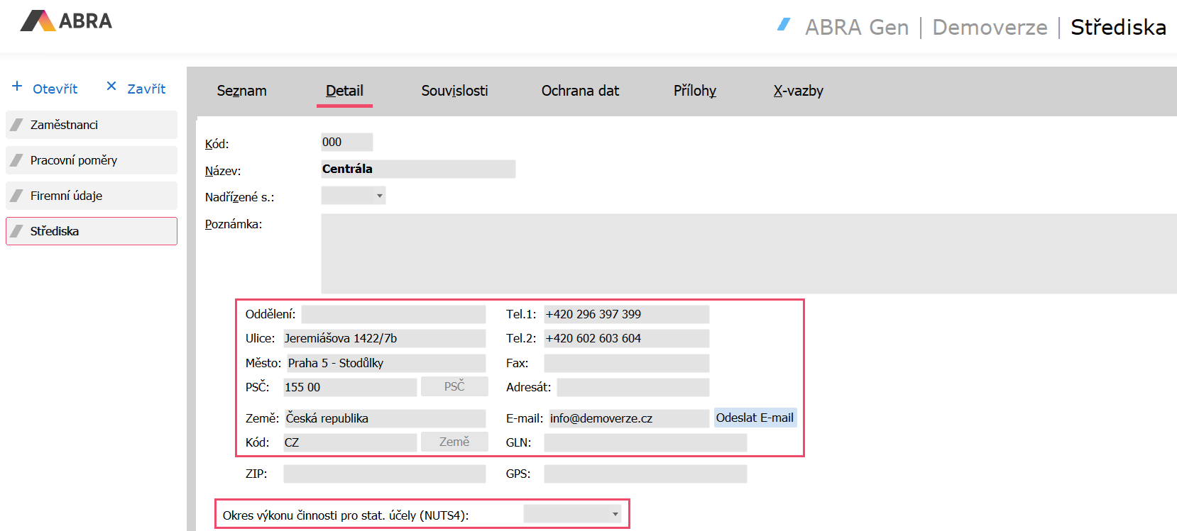Click the plus icon next to Otevřít
The image size is (1177, 531).
click(17, 86)
